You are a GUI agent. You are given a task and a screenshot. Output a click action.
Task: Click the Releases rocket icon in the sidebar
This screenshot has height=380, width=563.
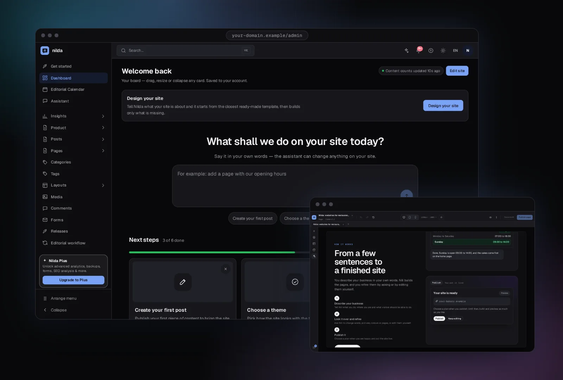point(45,231)
